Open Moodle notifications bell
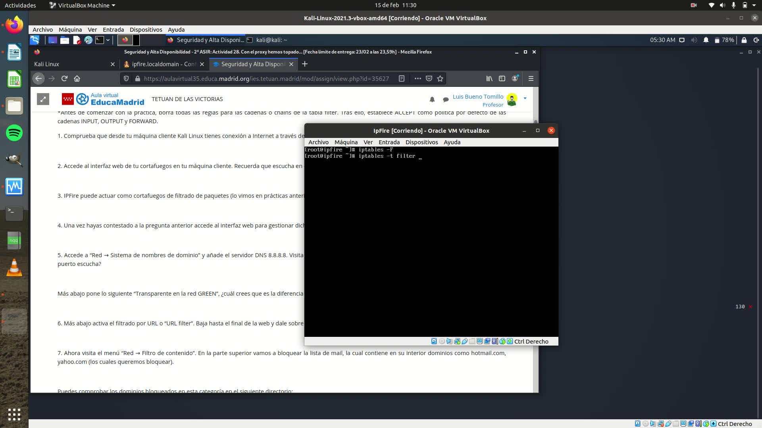Screen dimensions: 762x428 pos(432,99)
